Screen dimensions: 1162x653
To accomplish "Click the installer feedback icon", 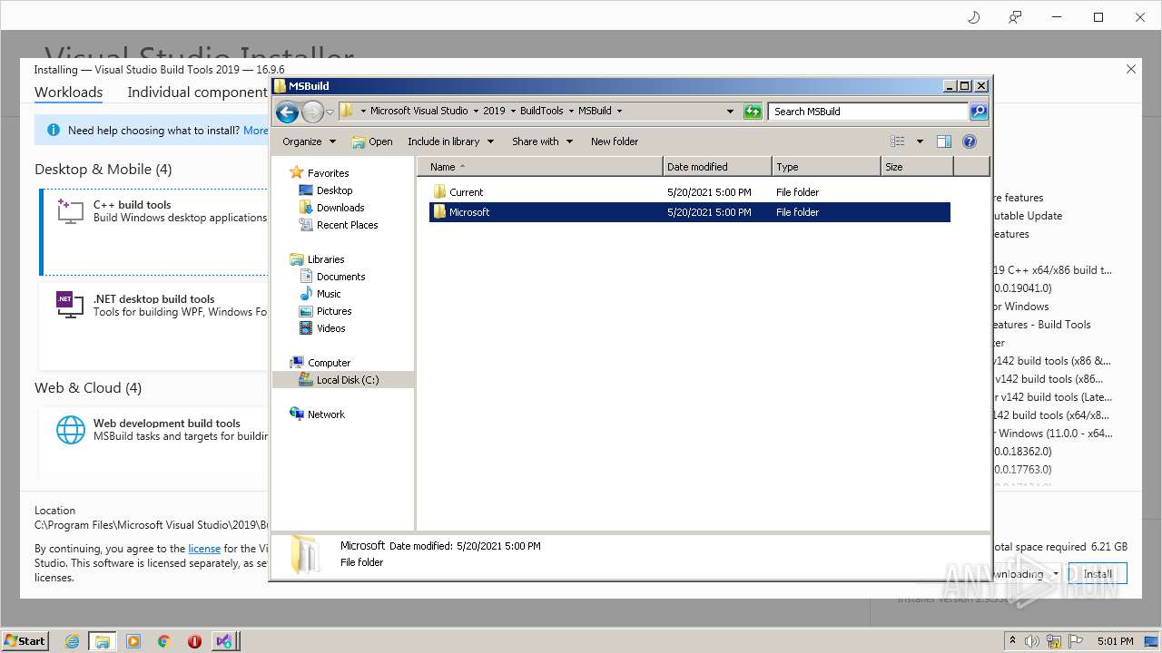I will (x=1015, y=17).
